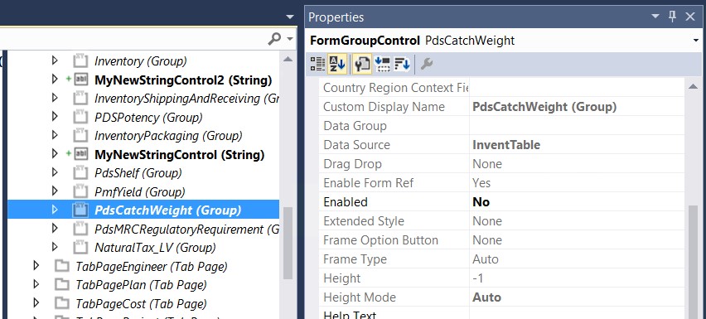Click the Extended Style property label
The height and width of the screenshot is (319, 706).
(364, 221)
